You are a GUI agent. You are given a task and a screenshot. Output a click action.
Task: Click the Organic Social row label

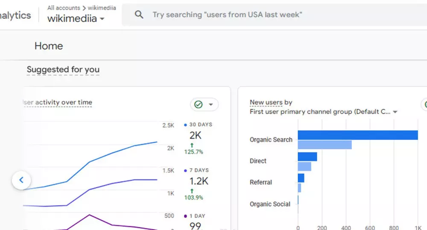pyautogui.click(x=270, y=204)
